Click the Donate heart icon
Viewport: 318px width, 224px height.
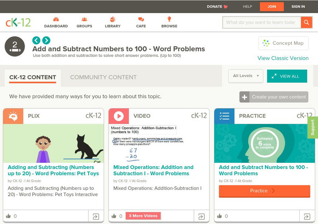point(225,7)
